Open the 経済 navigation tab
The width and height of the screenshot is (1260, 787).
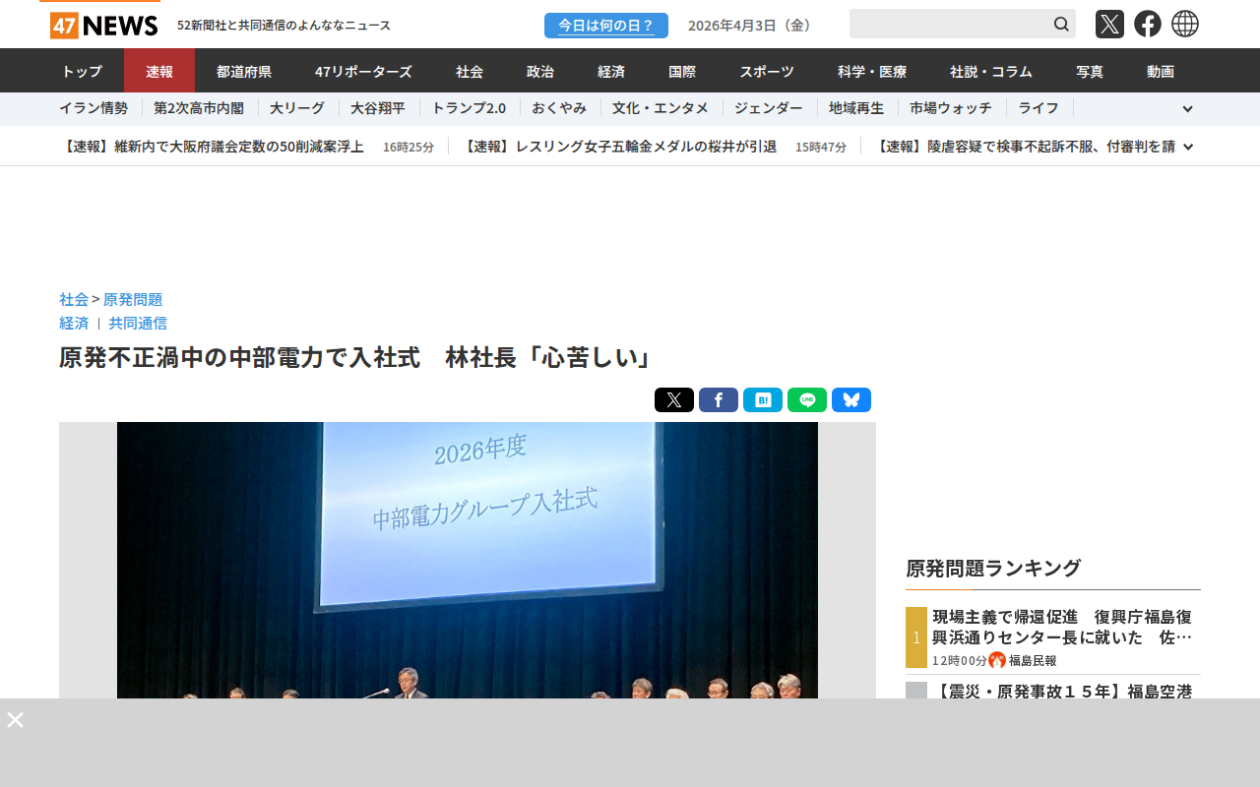tap(611, 71)
